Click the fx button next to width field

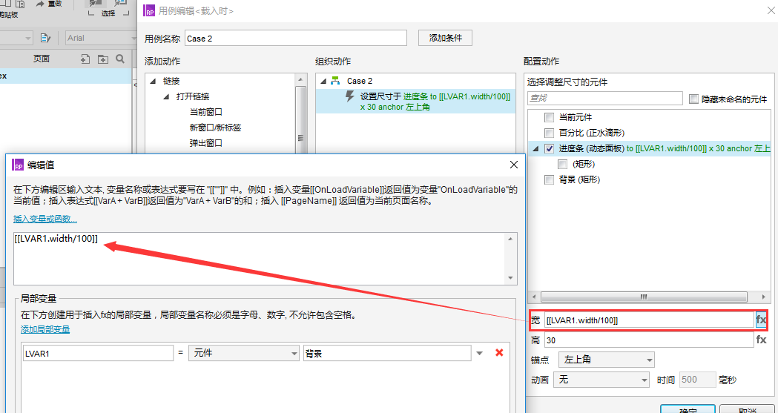coord(761,320)
